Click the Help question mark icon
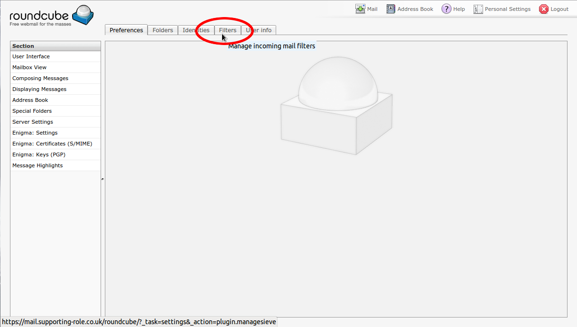 click(446, 9)
